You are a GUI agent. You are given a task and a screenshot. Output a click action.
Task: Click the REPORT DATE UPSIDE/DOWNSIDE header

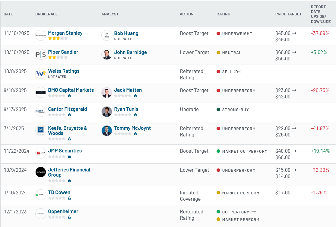point(321,14)
